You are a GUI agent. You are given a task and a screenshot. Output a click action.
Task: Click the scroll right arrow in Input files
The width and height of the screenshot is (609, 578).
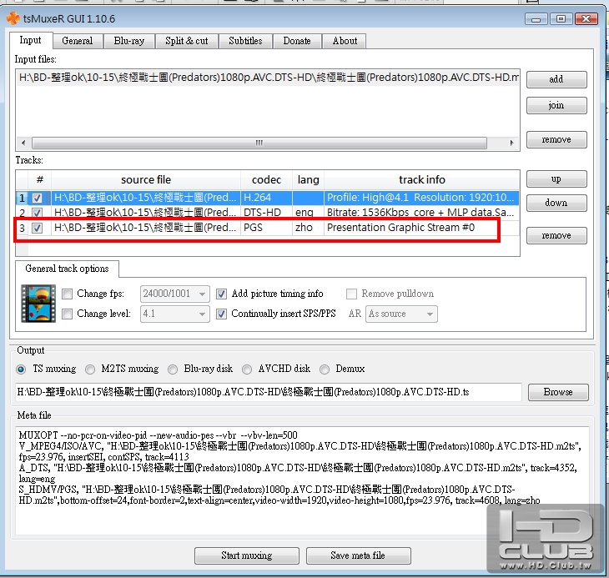[512, 143]
